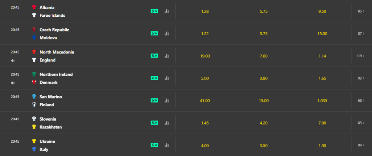Click the green 6 badge on Slovenia match
Screen dimensions: 372x156
click(154, 123)
